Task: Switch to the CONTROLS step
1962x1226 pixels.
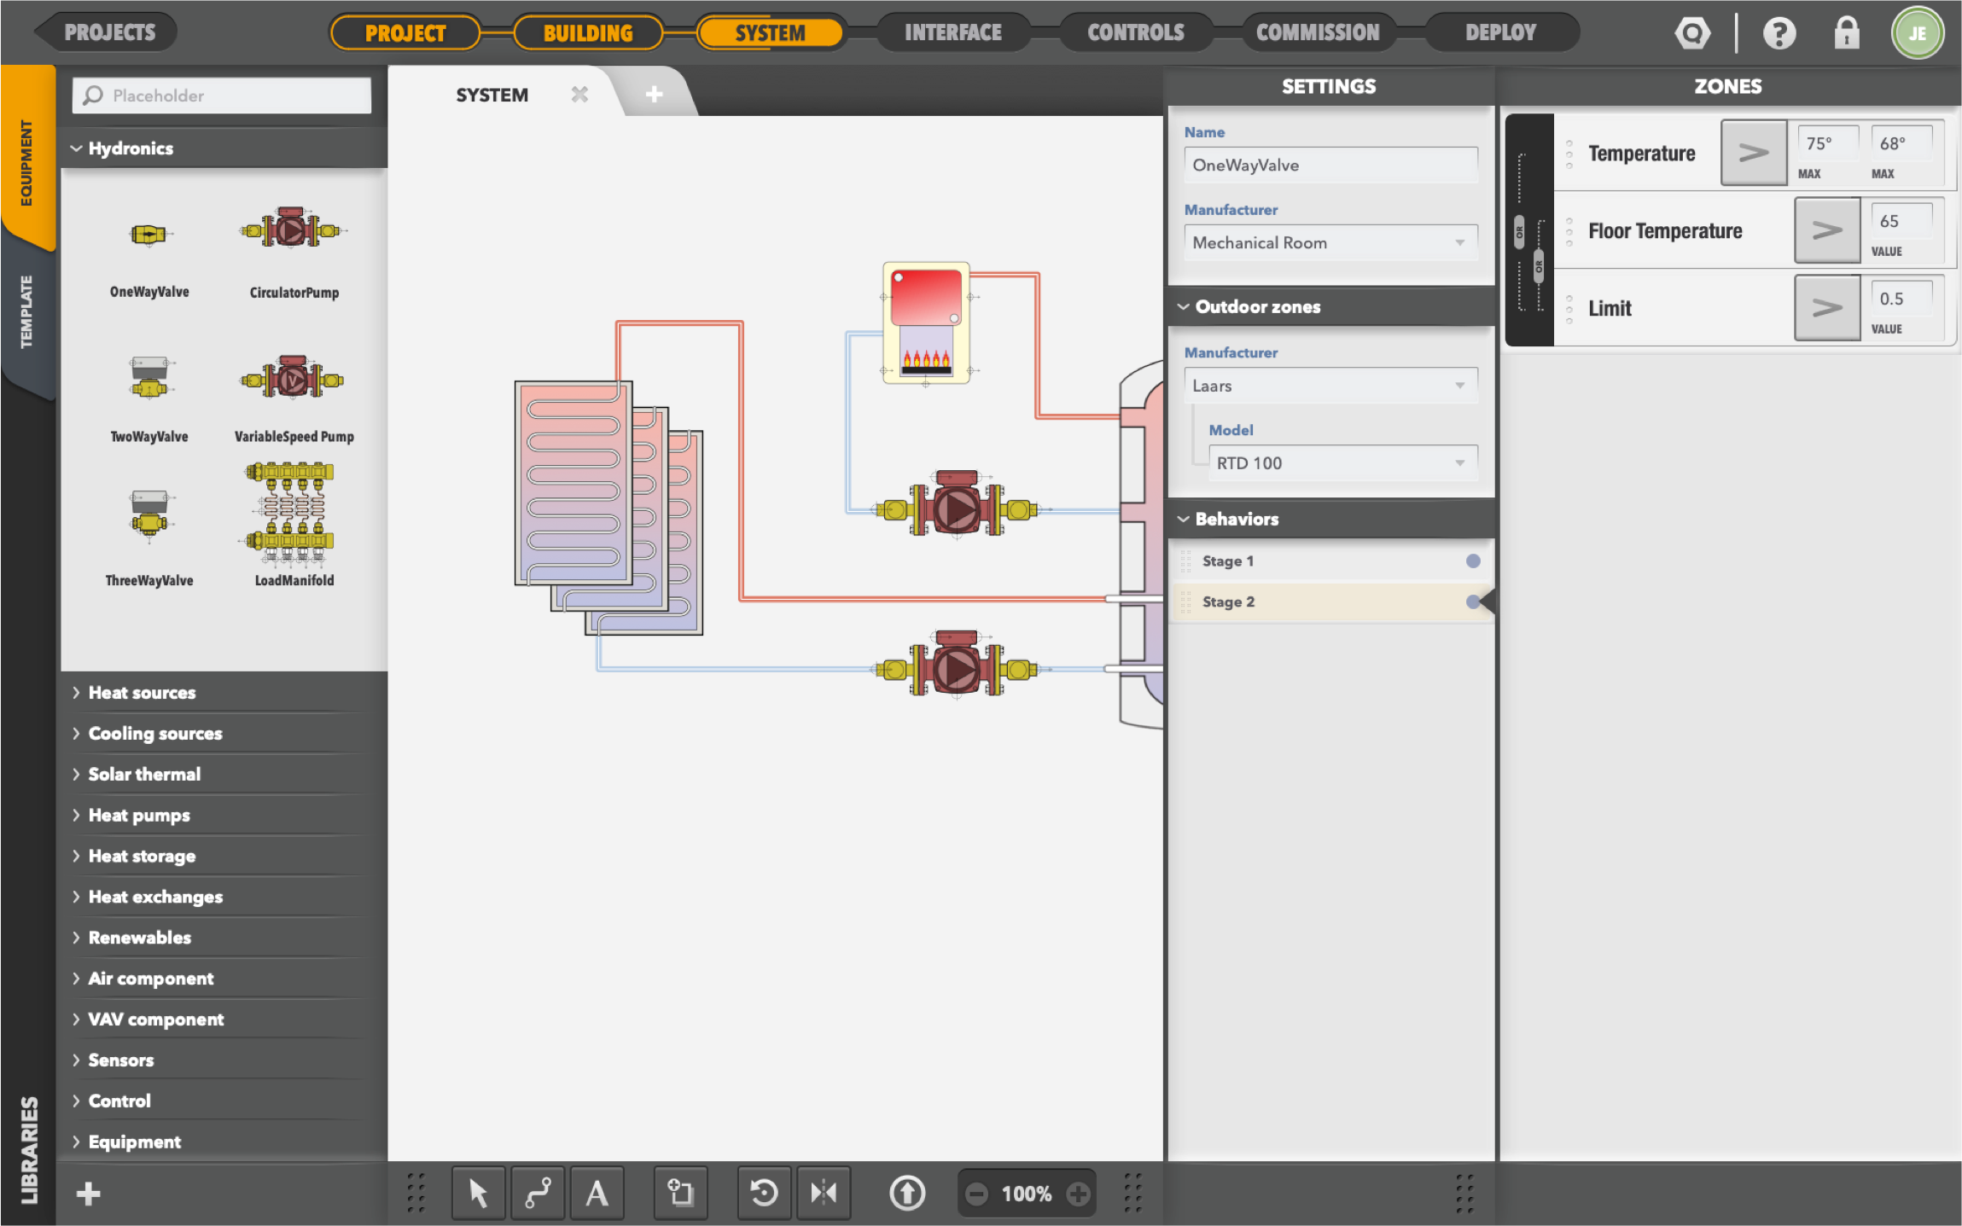Action: [1135, 32]
